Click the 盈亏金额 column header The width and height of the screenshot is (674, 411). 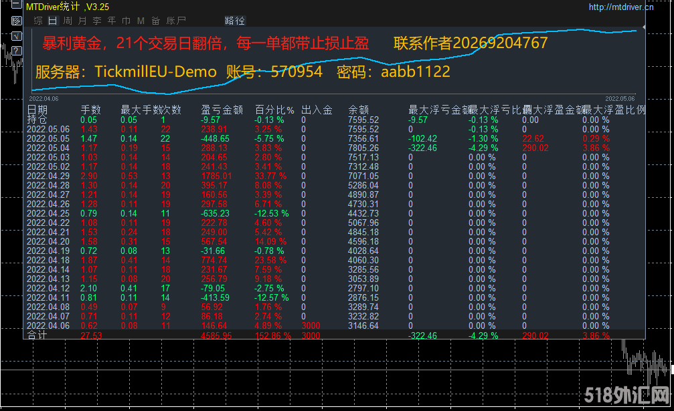222,110
